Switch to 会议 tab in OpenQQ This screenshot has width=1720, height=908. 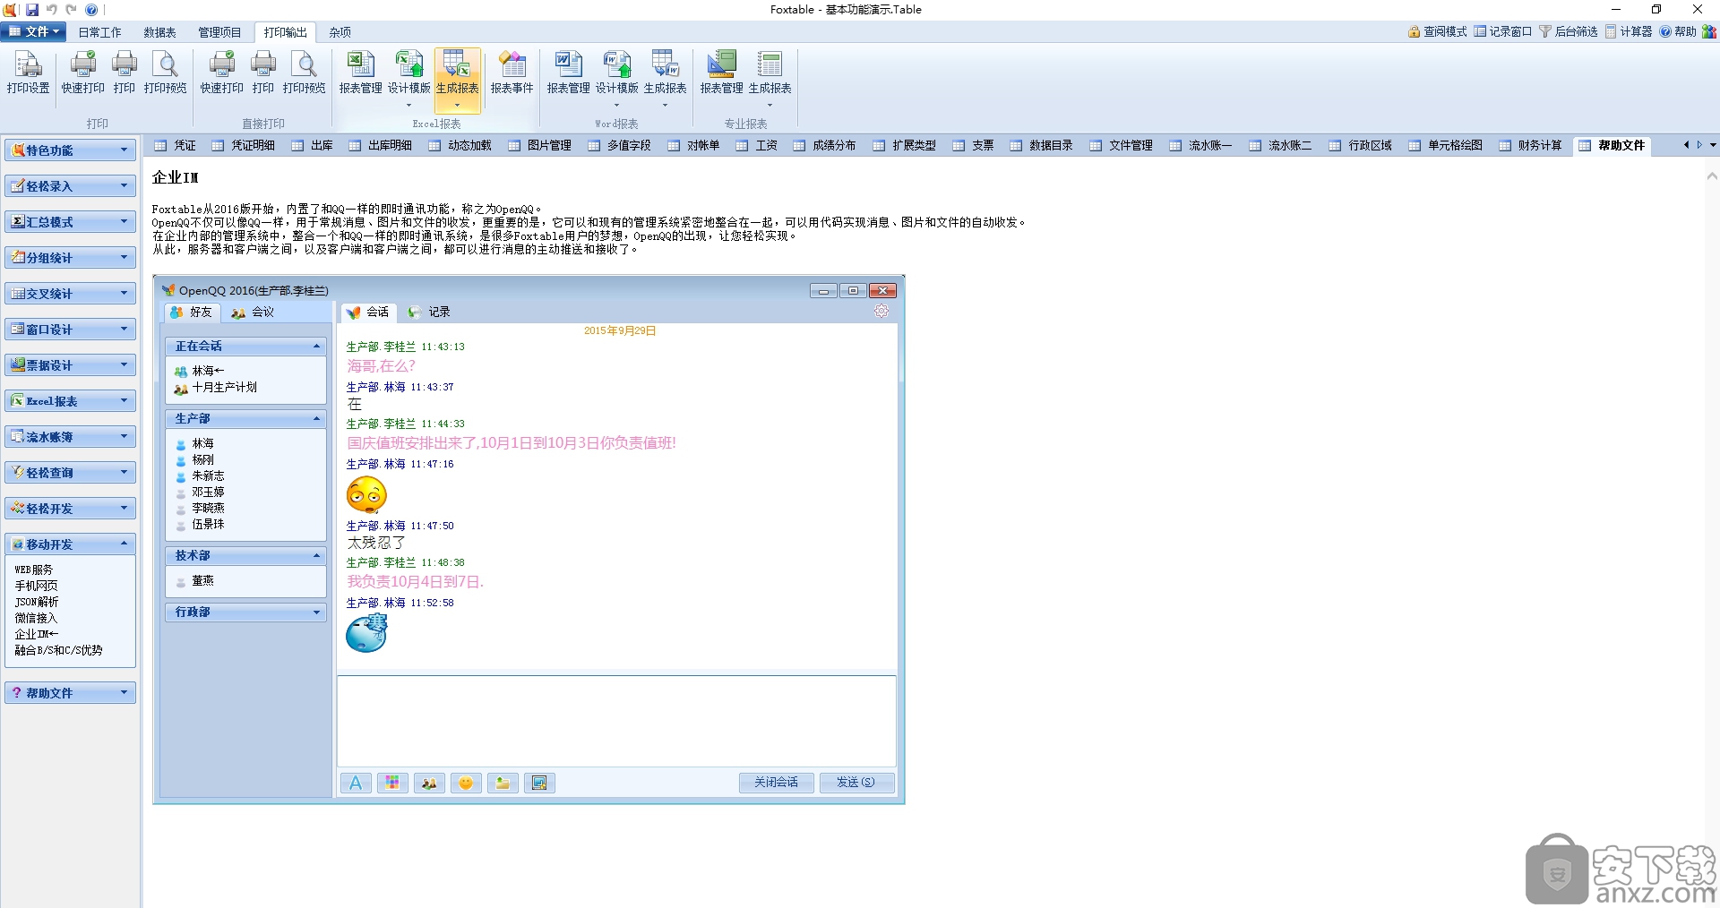(x=253, y=313)
